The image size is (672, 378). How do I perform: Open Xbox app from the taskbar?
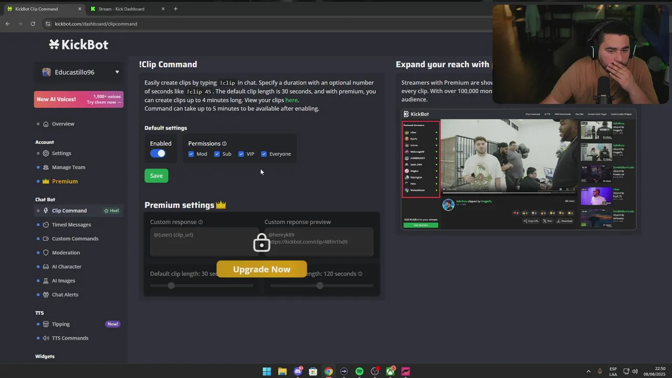[x=390, y=371]
